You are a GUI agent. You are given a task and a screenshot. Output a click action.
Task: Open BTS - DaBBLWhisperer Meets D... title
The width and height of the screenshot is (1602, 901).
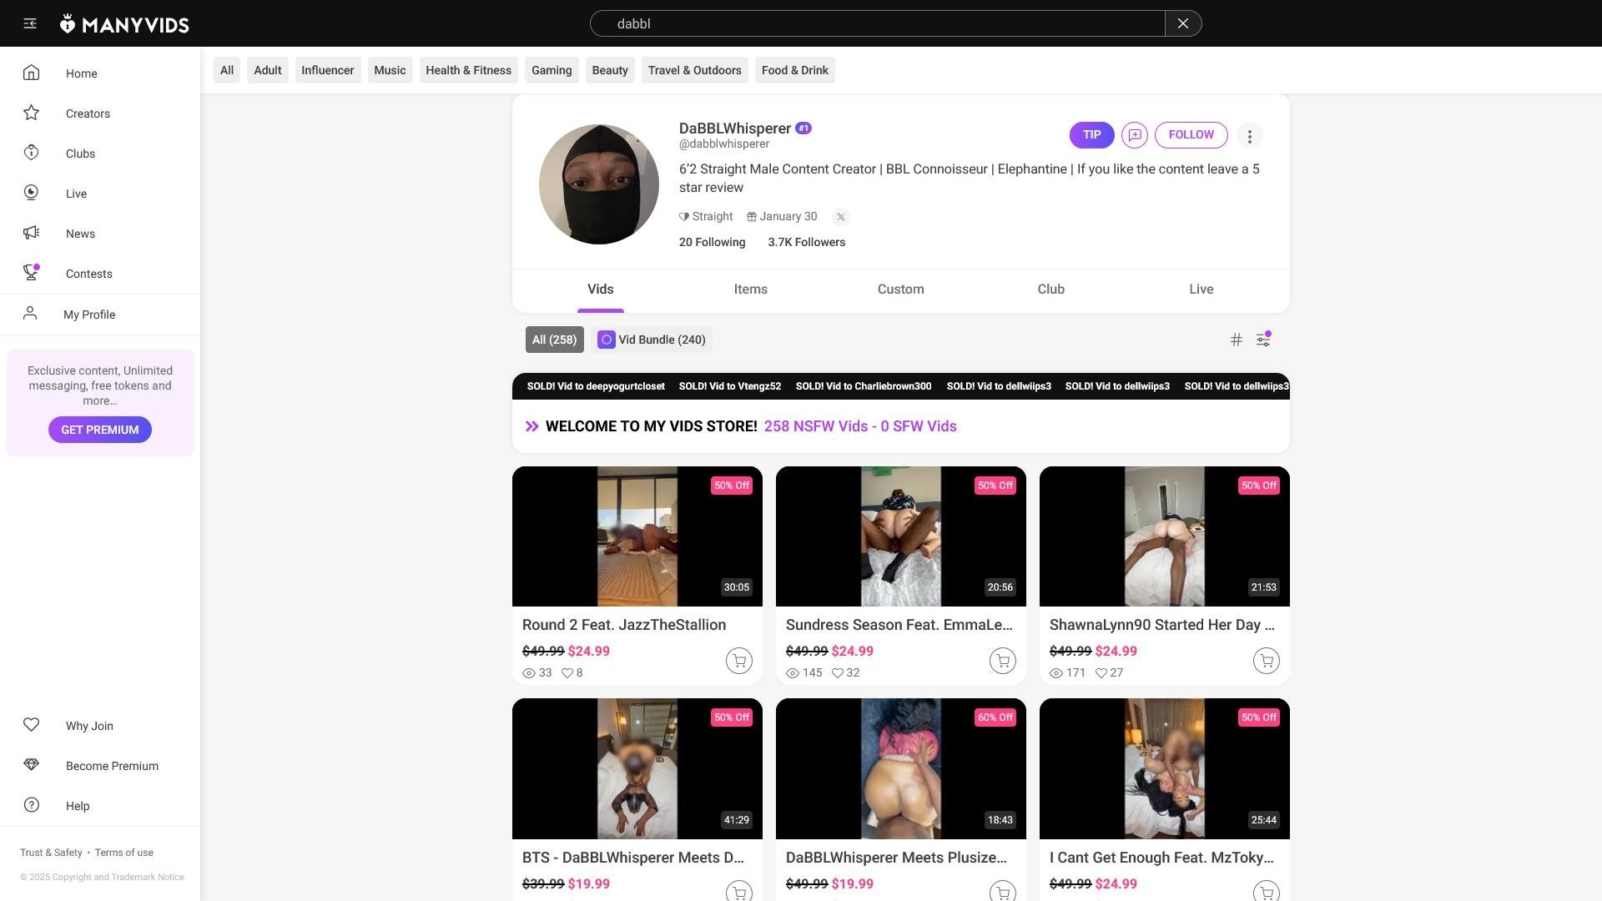(633, 858)
